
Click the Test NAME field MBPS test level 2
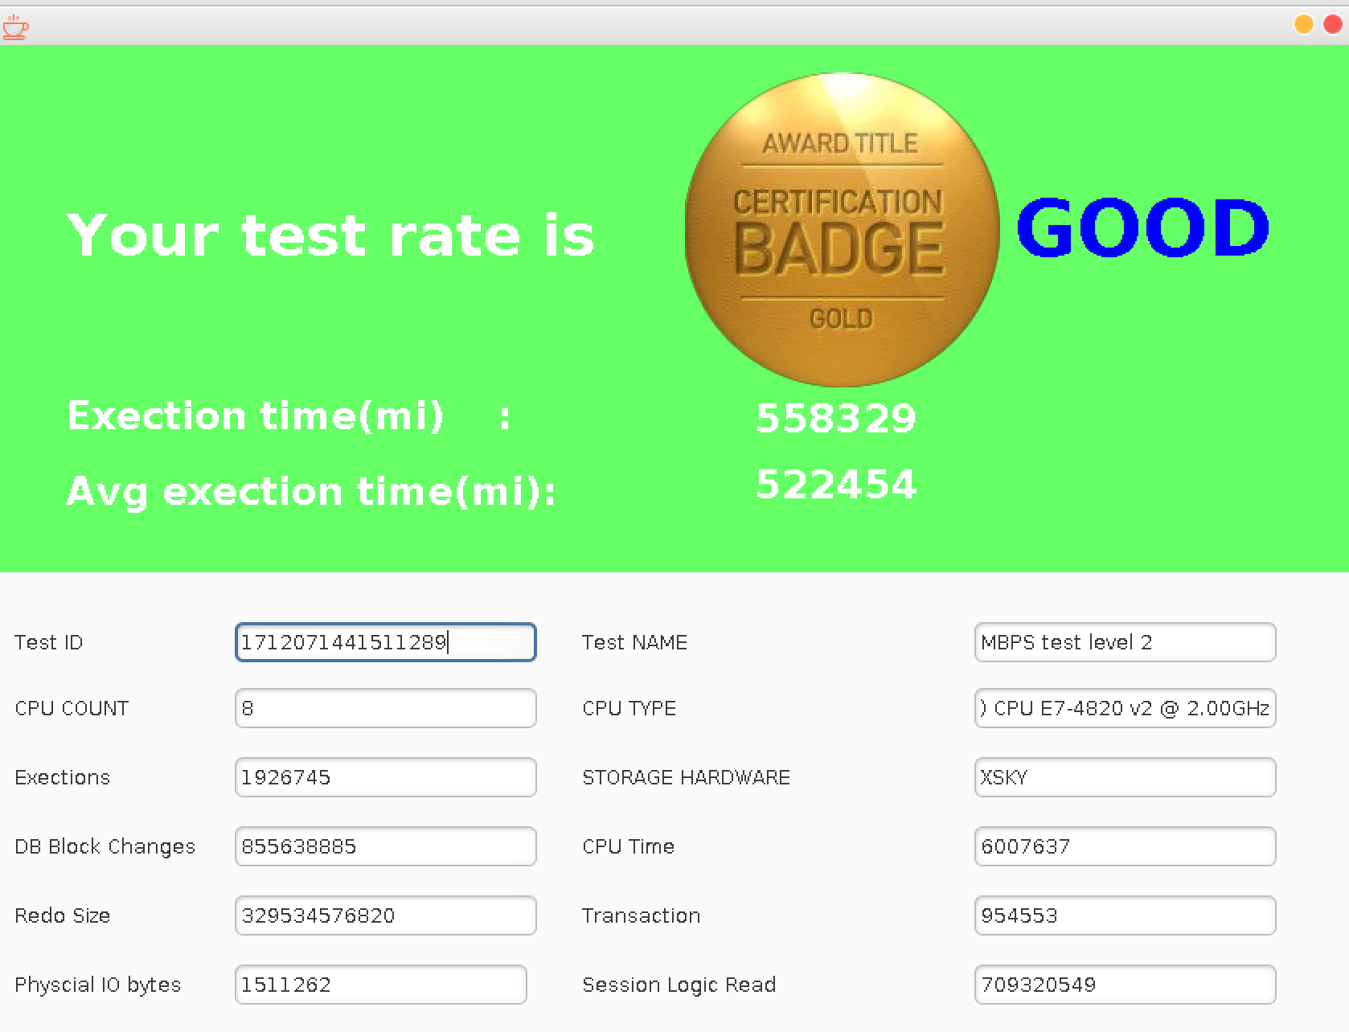[x=1126, y=642]
